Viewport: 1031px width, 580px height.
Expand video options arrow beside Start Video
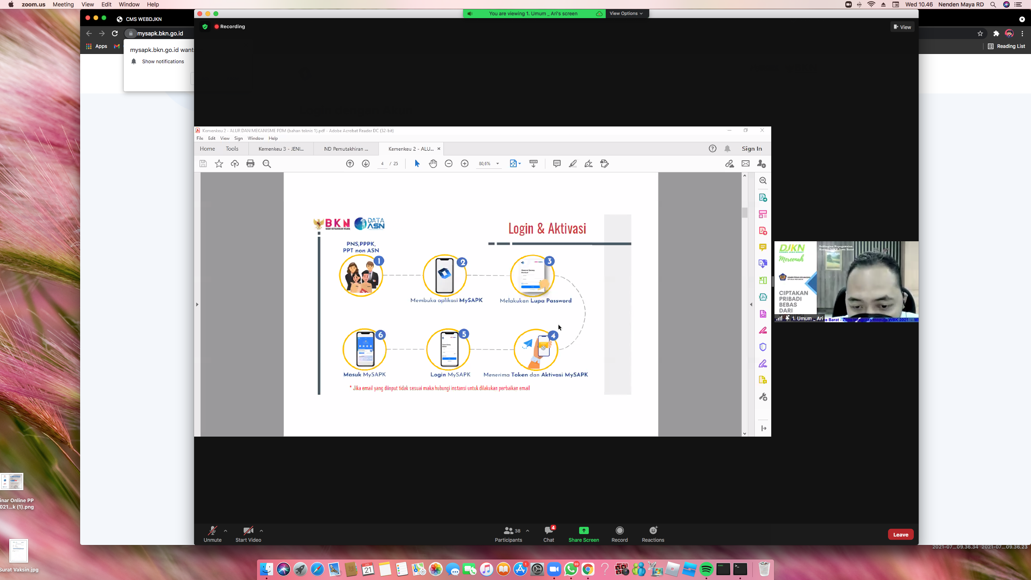pos(261,530)
